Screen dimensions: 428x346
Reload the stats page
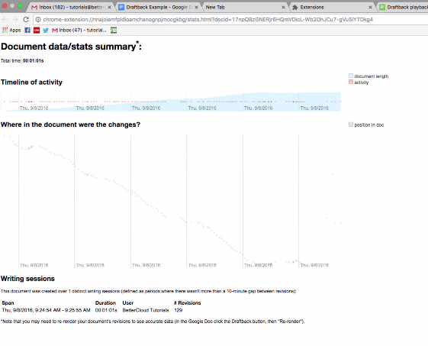26,19
